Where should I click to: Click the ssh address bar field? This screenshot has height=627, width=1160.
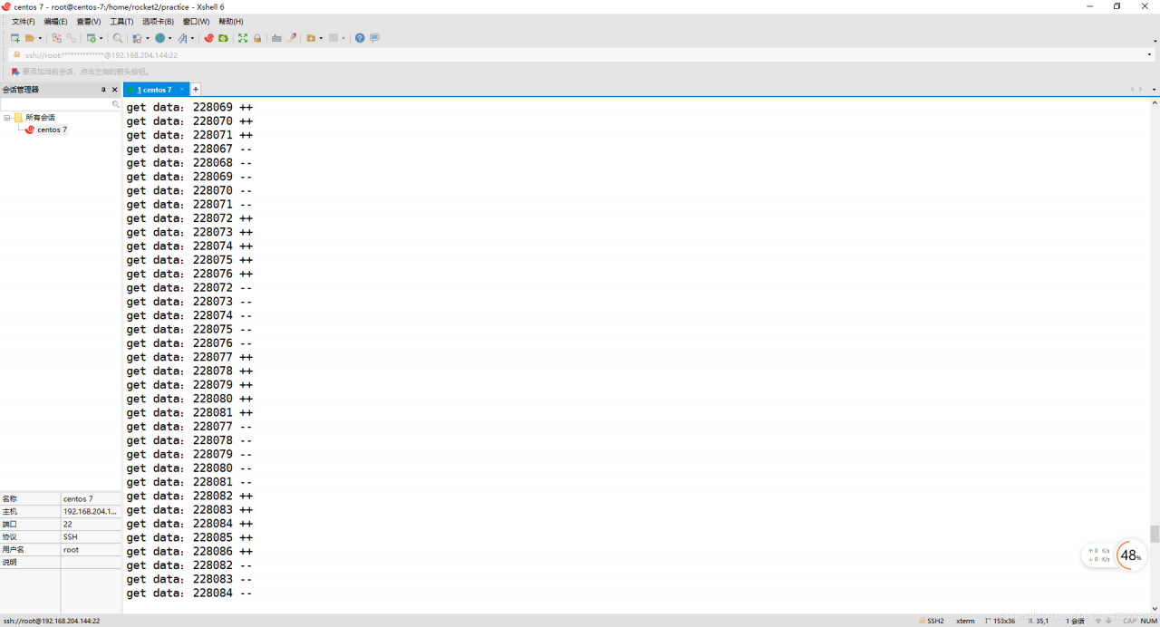tap(580, 54)
